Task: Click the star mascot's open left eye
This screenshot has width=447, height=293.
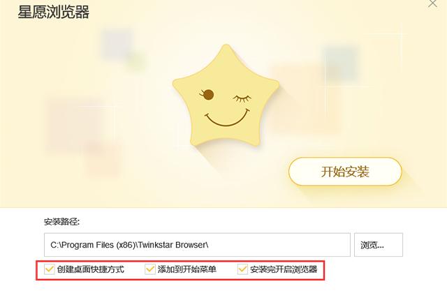Action: [208, 95]
